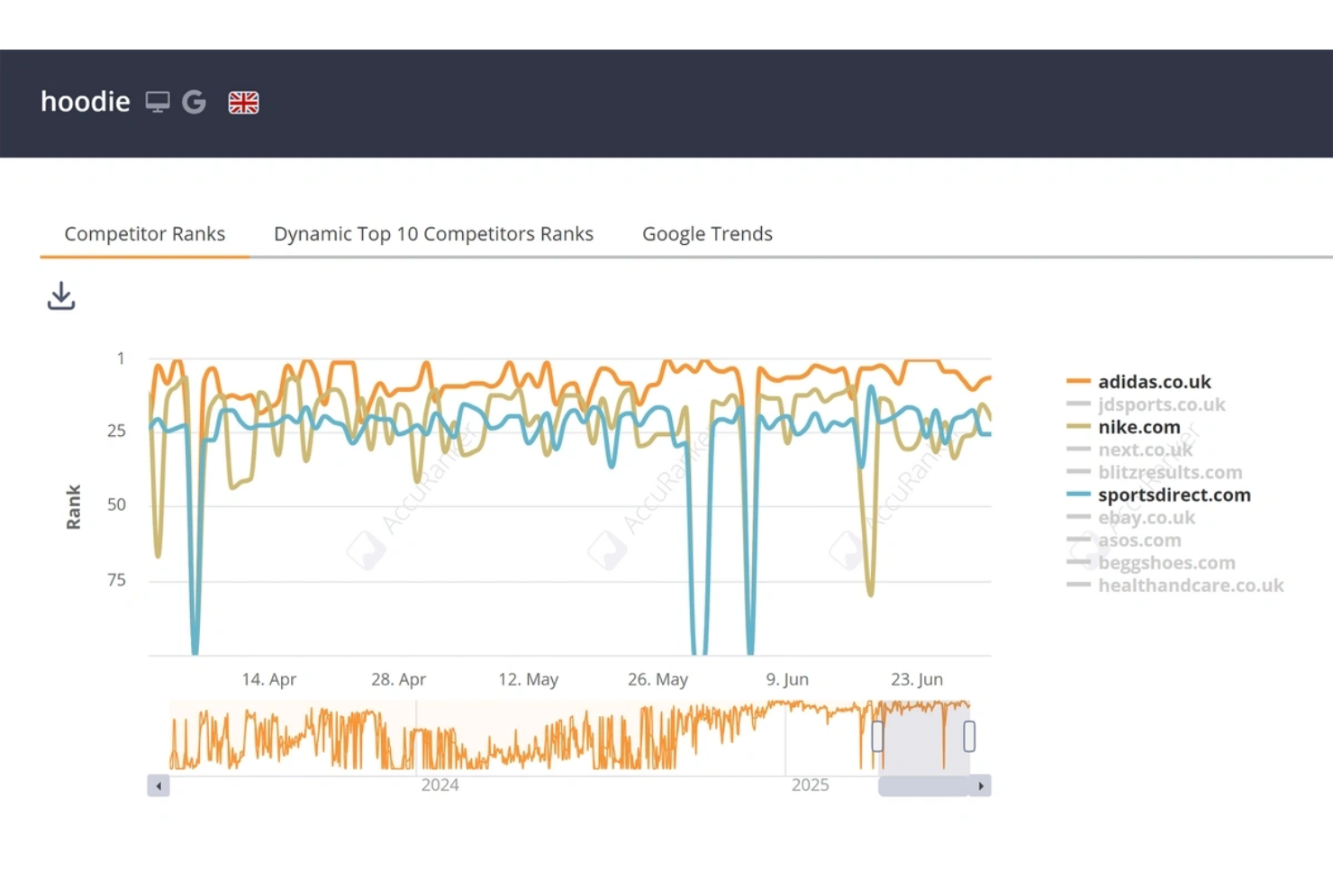The image size is (1333, 889).
Task: Toggle nike.com line visibility
Action: [1138, 427]
